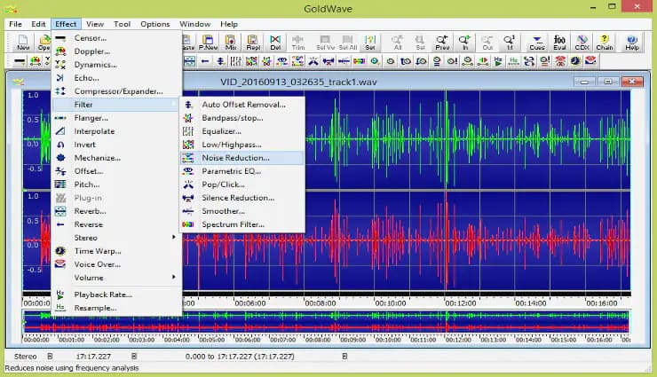This screenshot has width=657, height=377.
Task: Select Reverb... in Effect menu
Action: point(116,211)
